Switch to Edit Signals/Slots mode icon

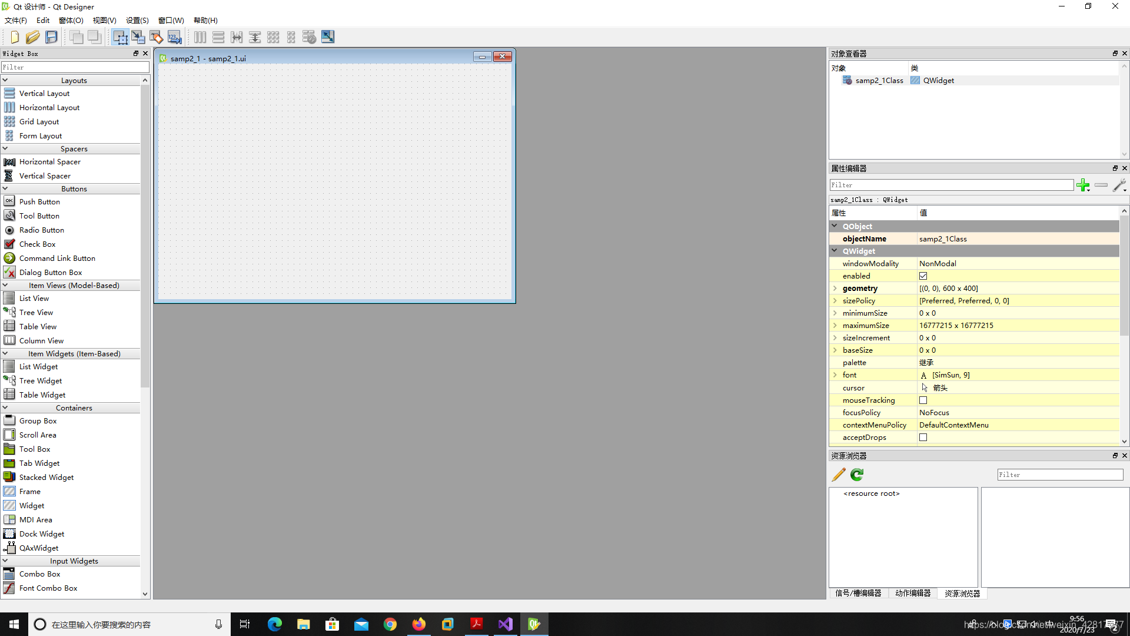point(138,37)
